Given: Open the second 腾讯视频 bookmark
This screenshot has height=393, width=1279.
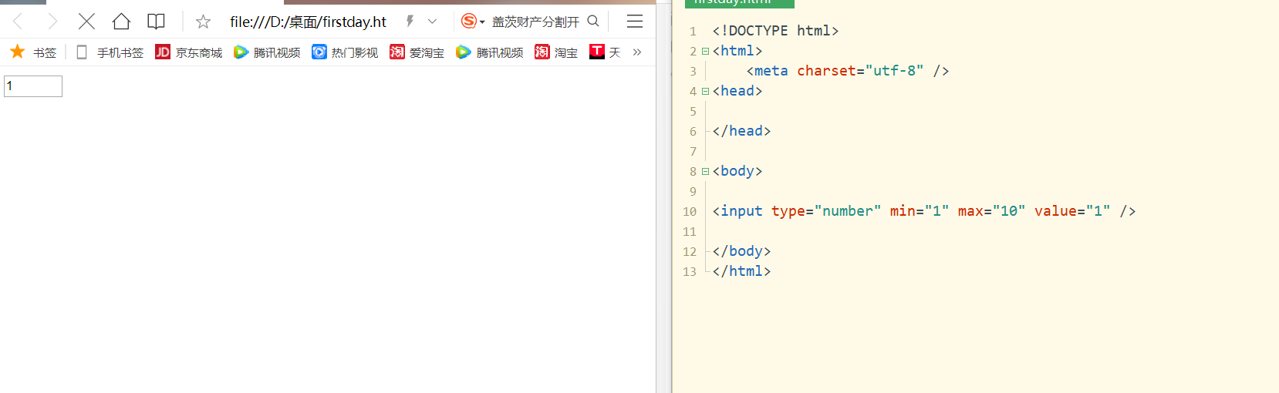Looking at the screenshot, I should click(x=490, y=52).
